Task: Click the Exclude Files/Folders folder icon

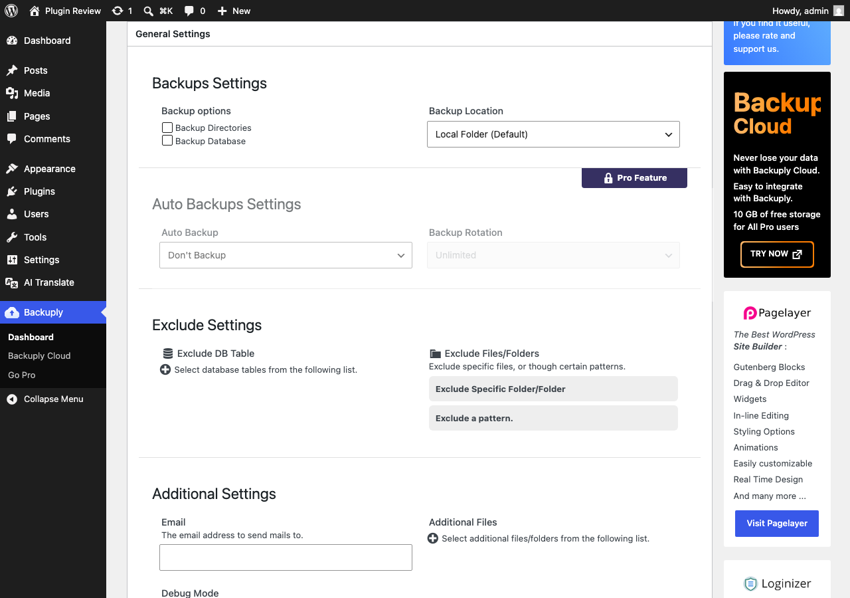Action: coord(436,353)
